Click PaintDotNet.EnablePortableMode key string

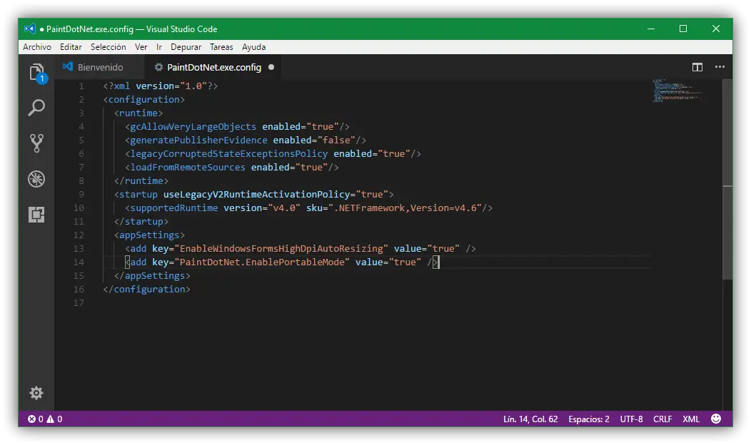pos(262,262)
